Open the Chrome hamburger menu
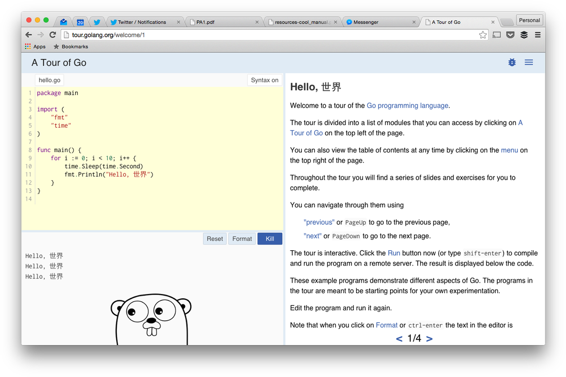 tap(537, 35)
